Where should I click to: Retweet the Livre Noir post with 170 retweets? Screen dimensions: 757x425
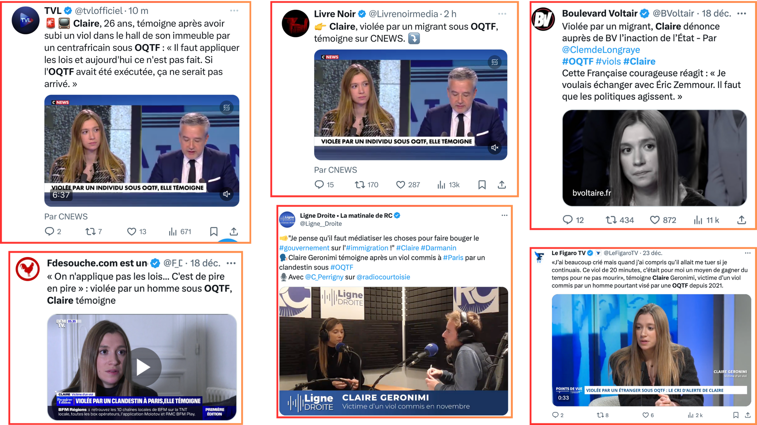click(360, 185)
